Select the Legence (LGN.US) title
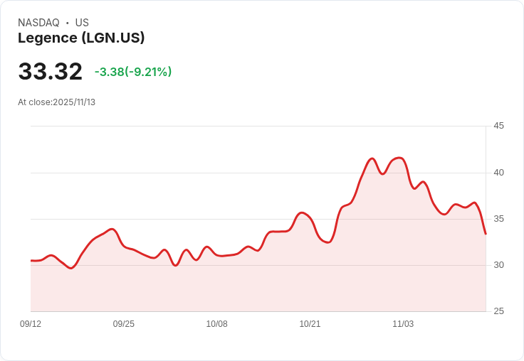 tap(81, 38)
